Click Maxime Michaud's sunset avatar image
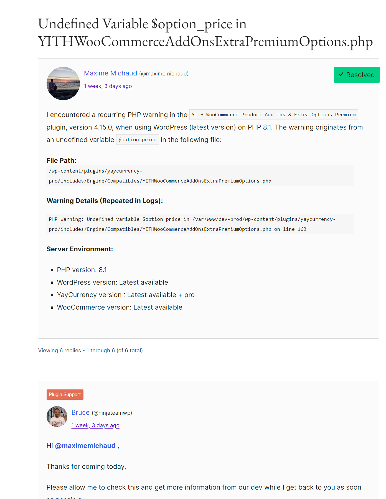 tap(63, 83)
